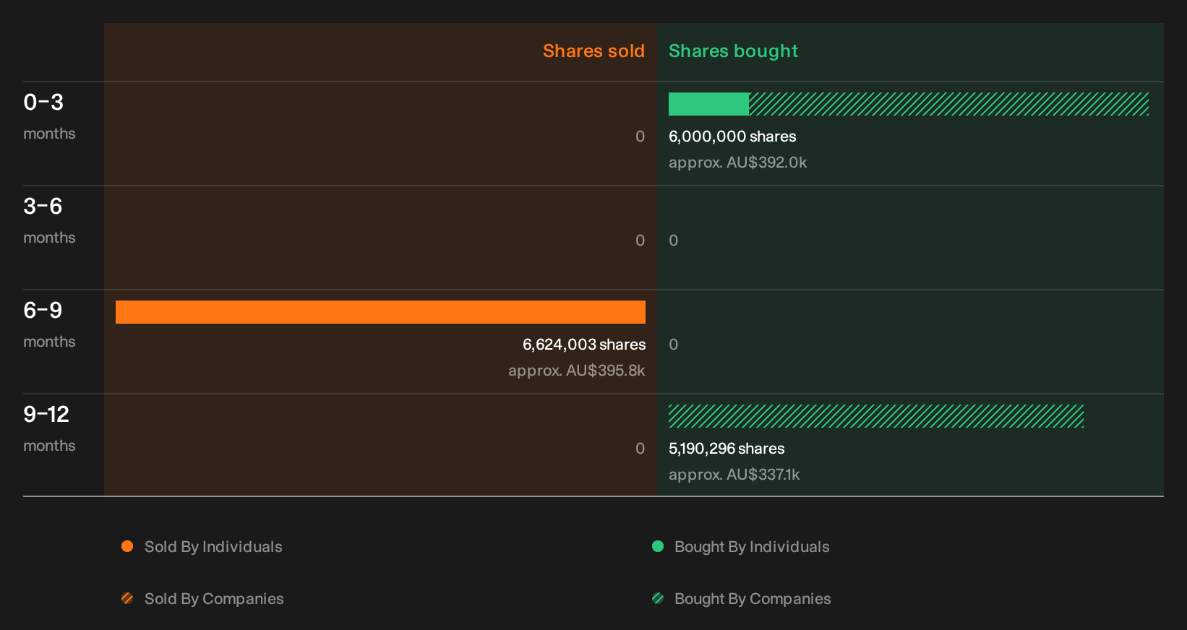Click the striped Sold By Companies legend icon
This screenshot has width=1187, height=630.
(x=127, y=598)
